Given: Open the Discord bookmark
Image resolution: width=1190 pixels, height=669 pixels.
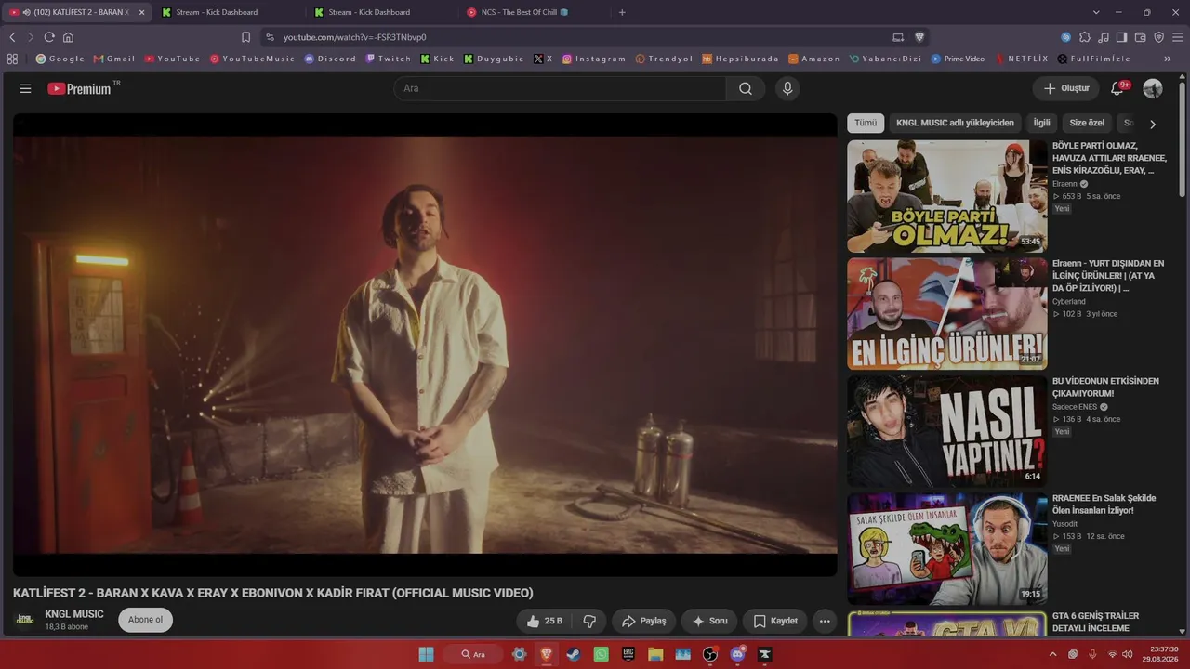Looking at the screenshot, I should [x=330, y=59].
